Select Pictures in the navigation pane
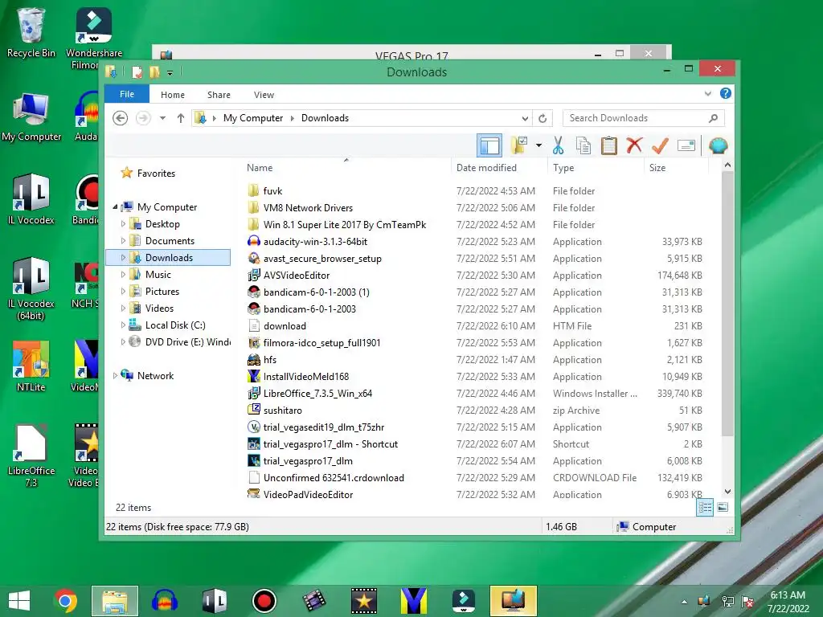The width and height of the screenshot is (823, 617). click(162, 291)
